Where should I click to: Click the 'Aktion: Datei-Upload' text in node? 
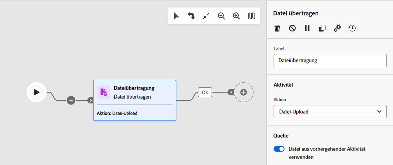(x=117, y=113)
